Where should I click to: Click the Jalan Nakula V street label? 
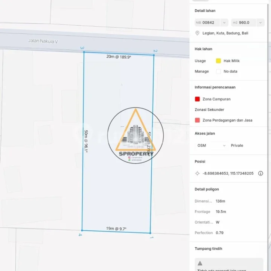coord(43,41)
